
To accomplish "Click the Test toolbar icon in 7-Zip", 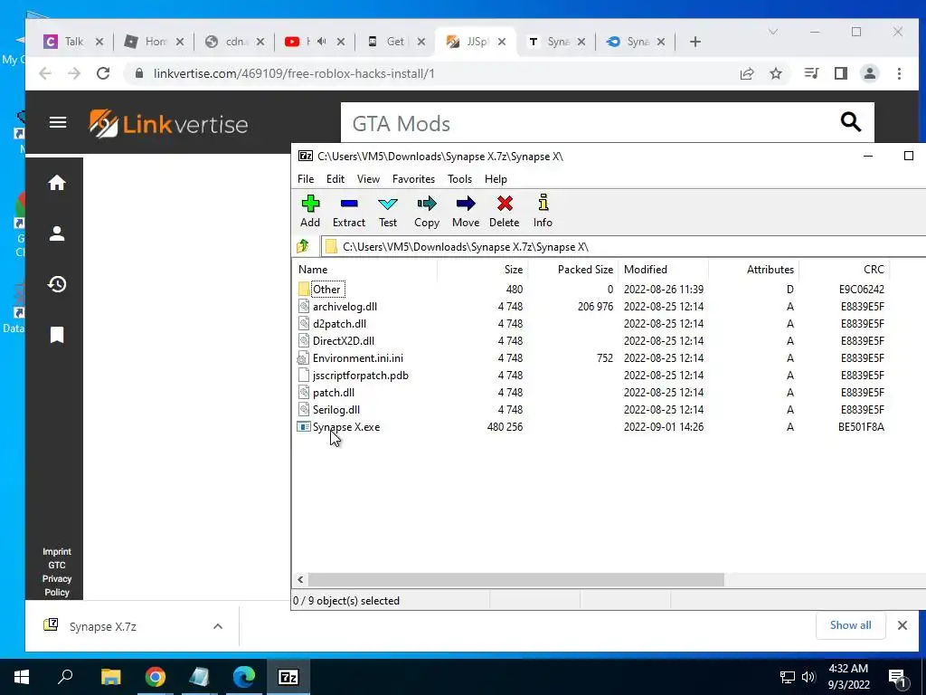I will point(388,211).
